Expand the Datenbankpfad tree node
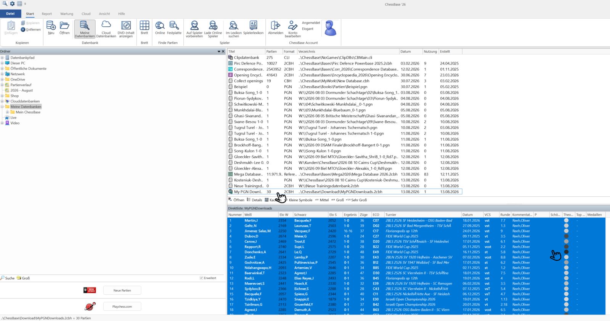Viewport: 610px width, 321px height. coord(2,58)
